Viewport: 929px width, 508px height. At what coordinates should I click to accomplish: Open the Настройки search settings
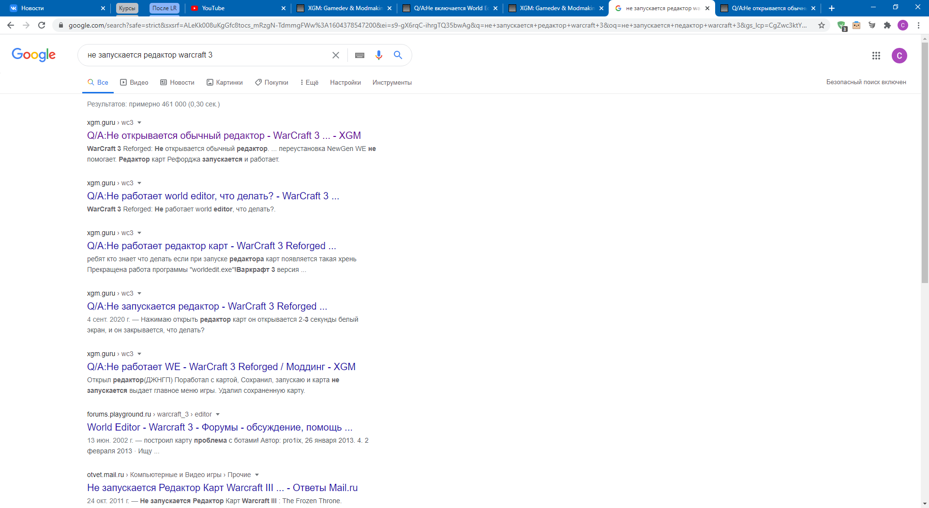tap(345, 83)
